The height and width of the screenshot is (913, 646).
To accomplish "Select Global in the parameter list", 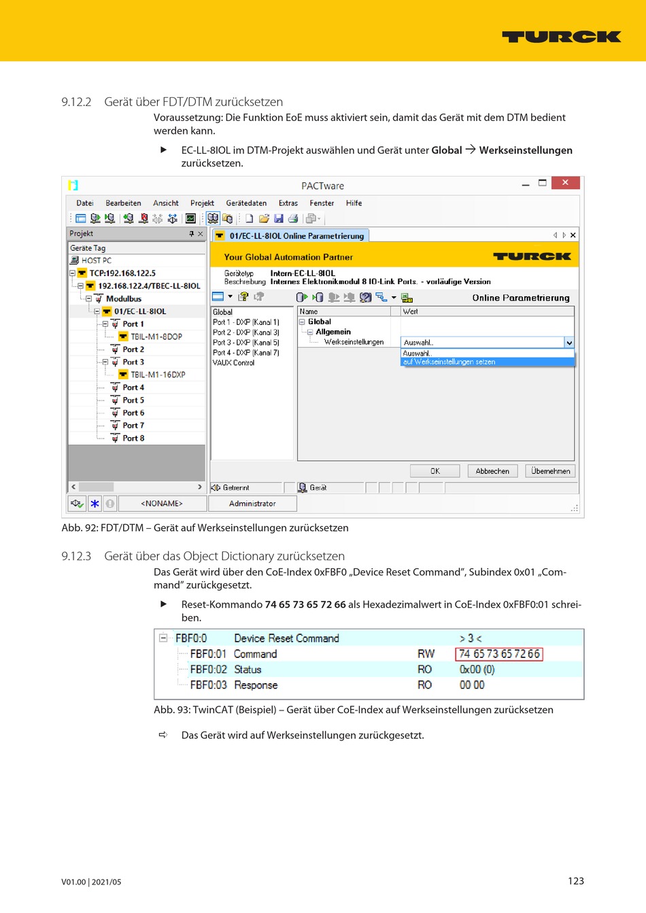I will (x=223, y=312).
